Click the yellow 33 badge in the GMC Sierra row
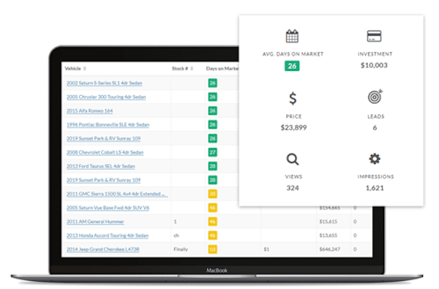The height and width of the screenshot is (289, 439). pos(212,194)
